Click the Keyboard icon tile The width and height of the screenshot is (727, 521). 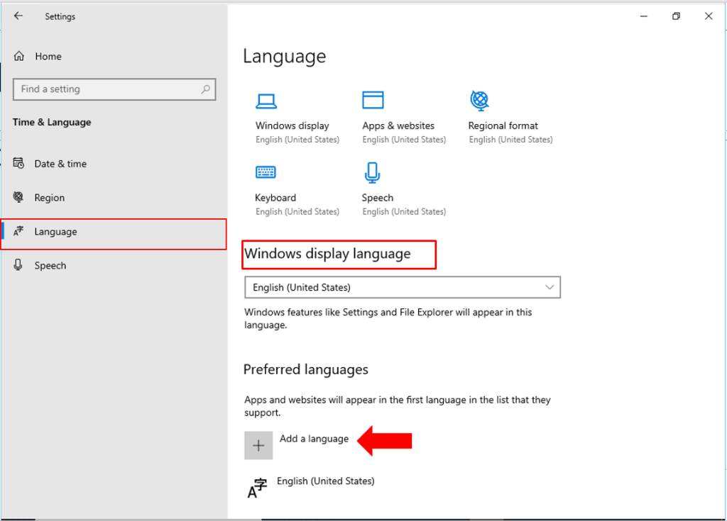click(266, 172)
